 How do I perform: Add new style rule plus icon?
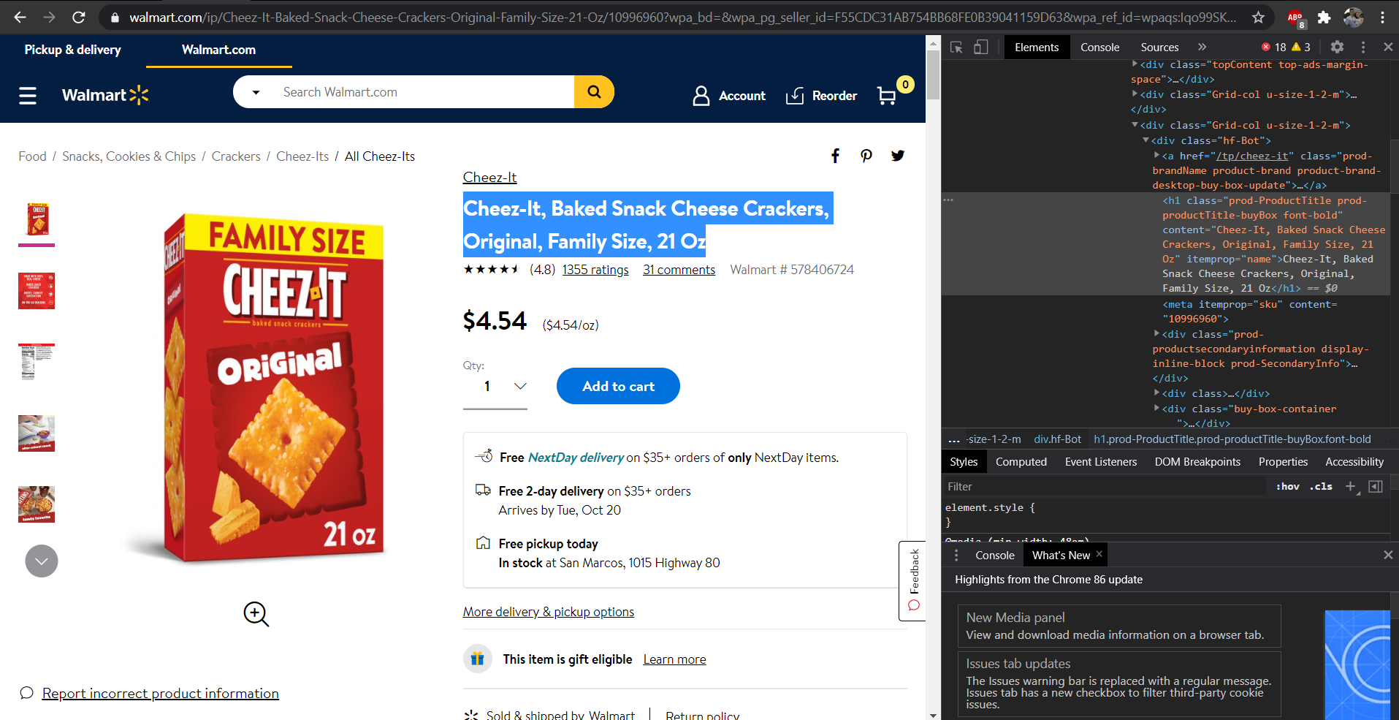[x=1351, y=487]
